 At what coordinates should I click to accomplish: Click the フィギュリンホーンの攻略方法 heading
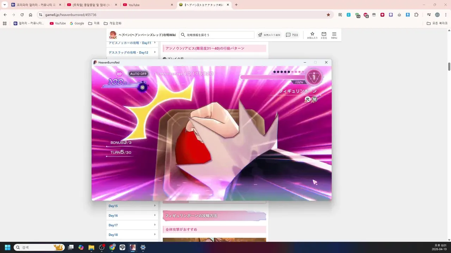click(214, 216)
